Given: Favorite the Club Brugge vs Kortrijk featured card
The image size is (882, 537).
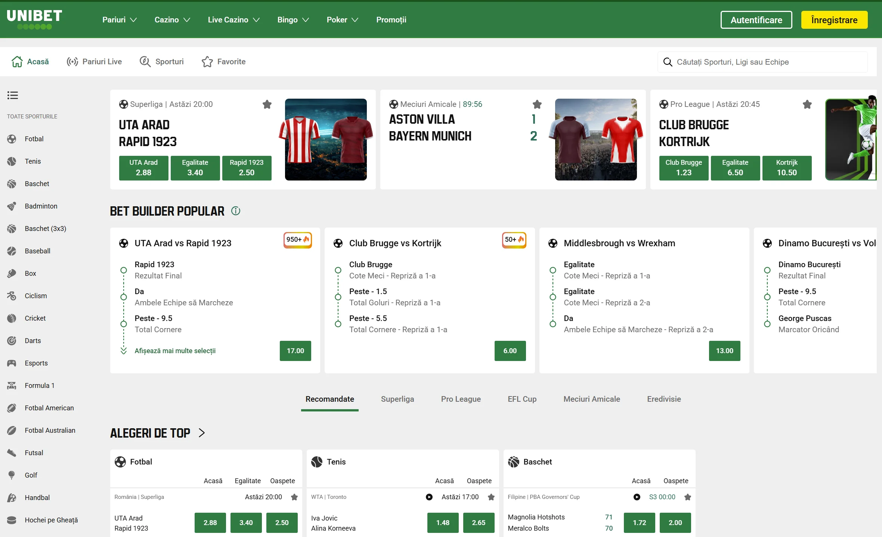Looking at the screenshot, I should coord(807,104).
